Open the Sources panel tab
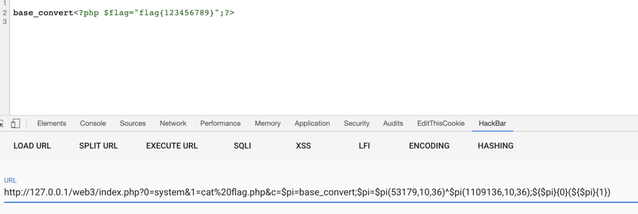The image size is (638, 214). (x=133, y=123)
